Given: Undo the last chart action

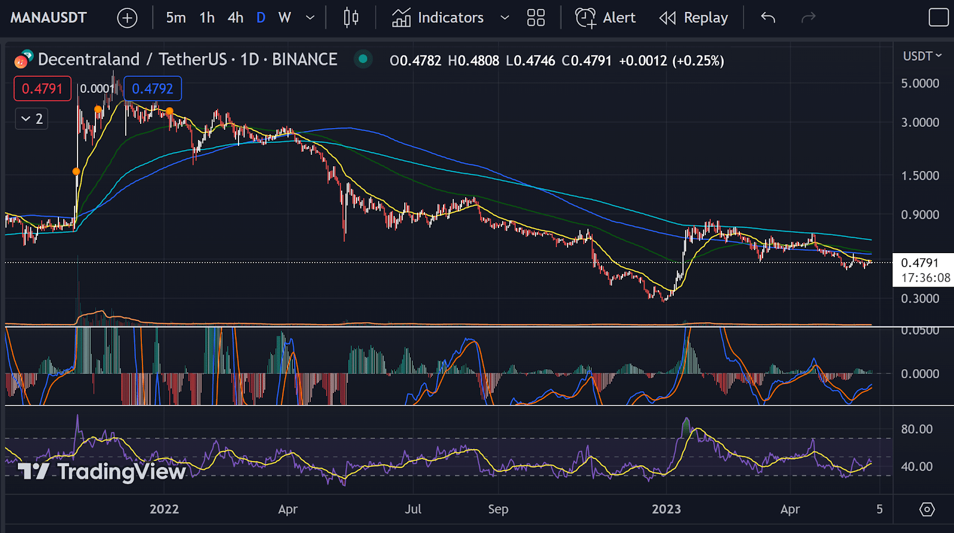Looking at the screenshot, I should tap(768, 18).
